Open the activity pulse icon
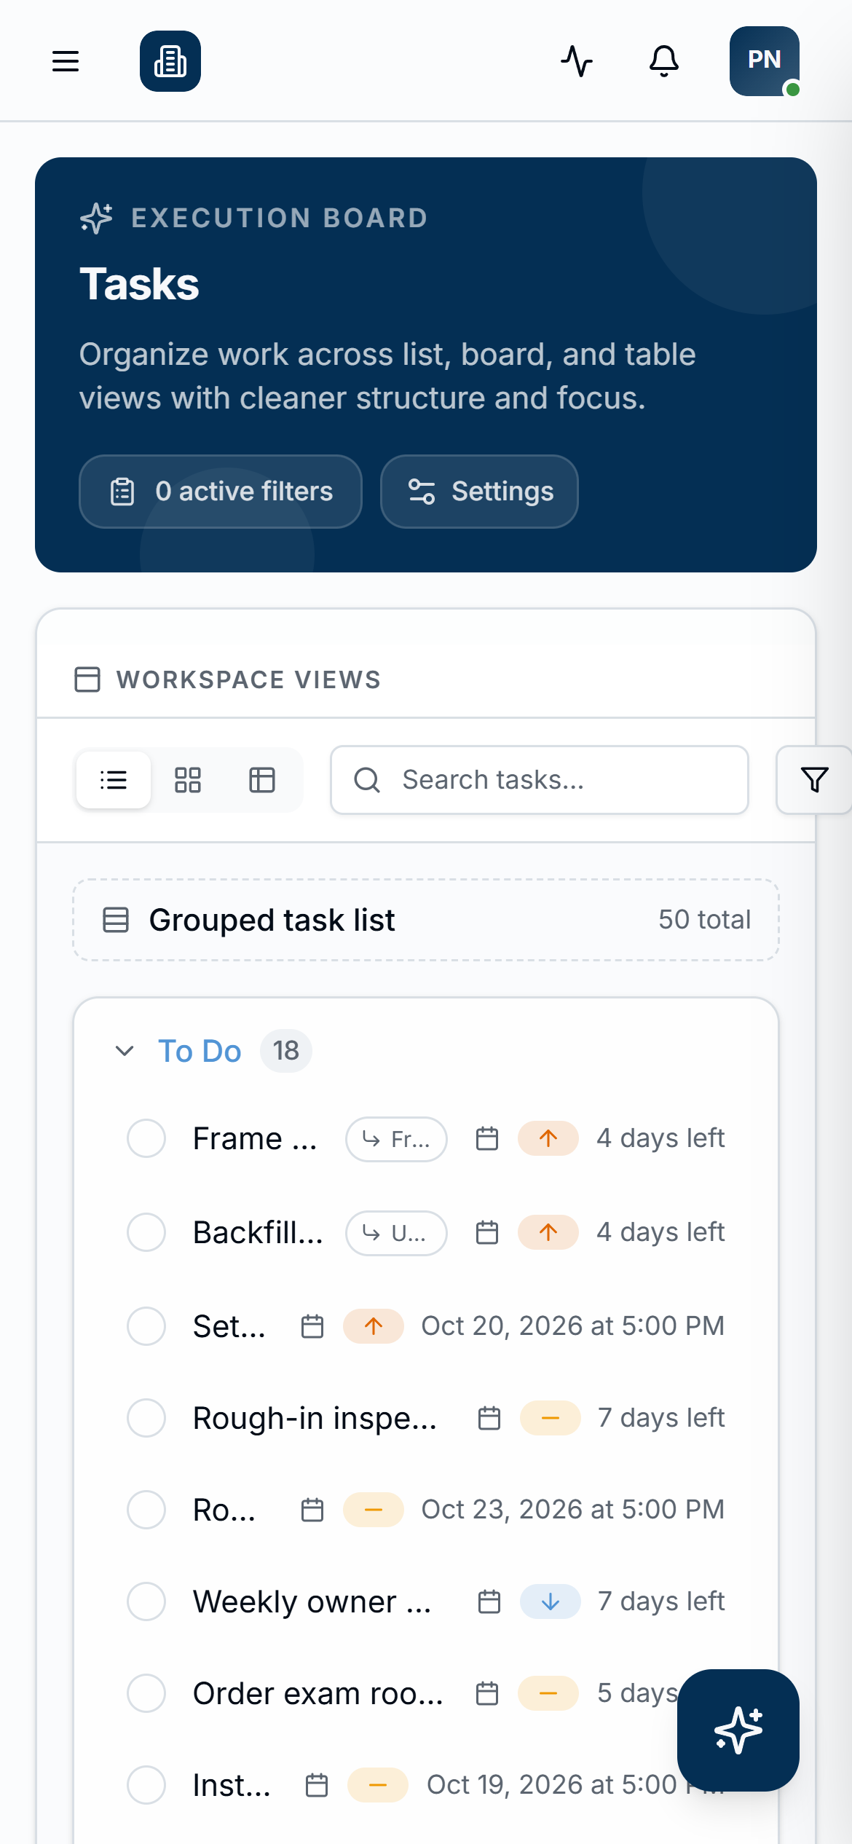This screenshot has height=1844, width=852. pyautogui.click(x=577, y=61)
